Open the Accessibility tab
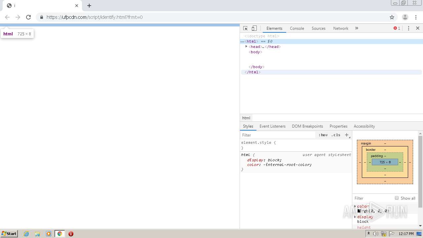The image size is (423, 238). pyautogui.click(x=364, y=126)
